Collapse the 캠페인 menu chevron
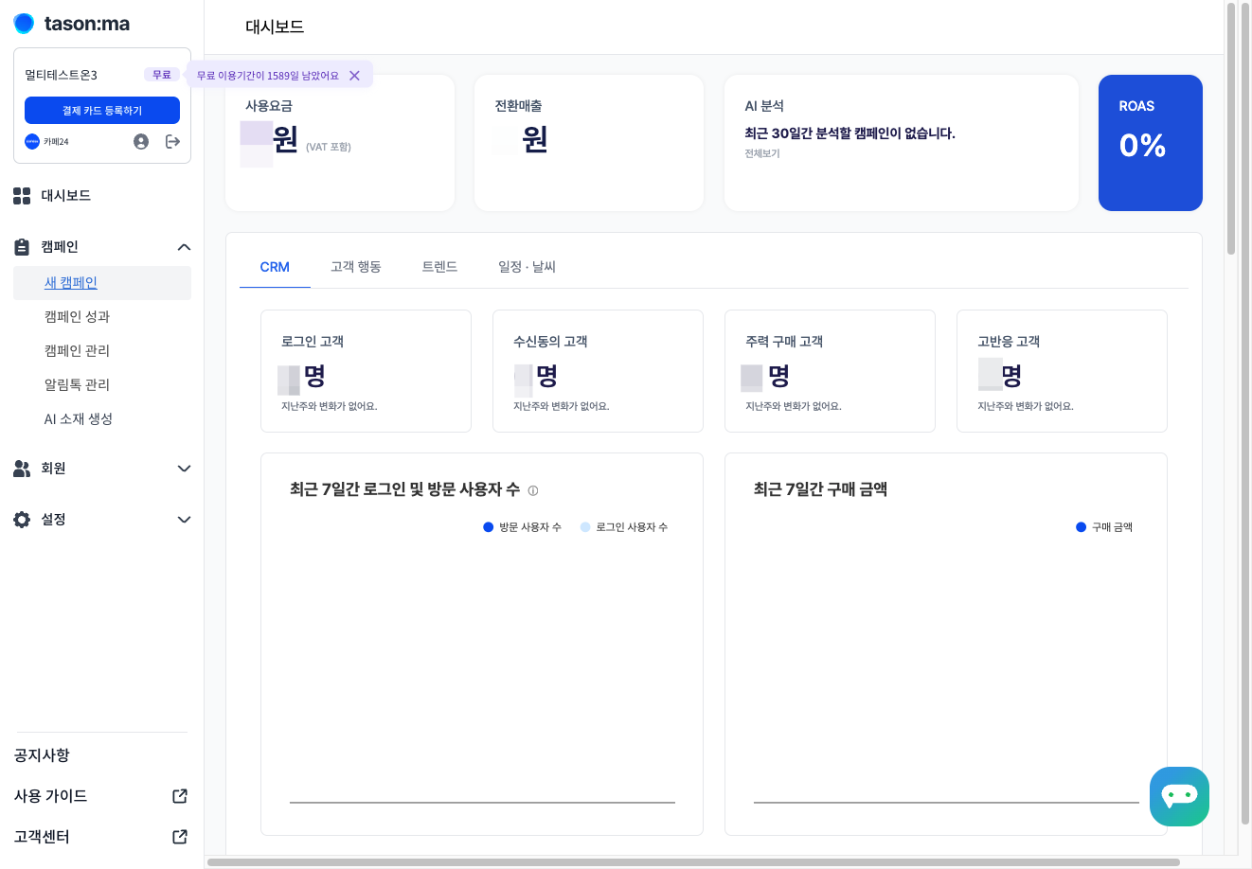 184,247
